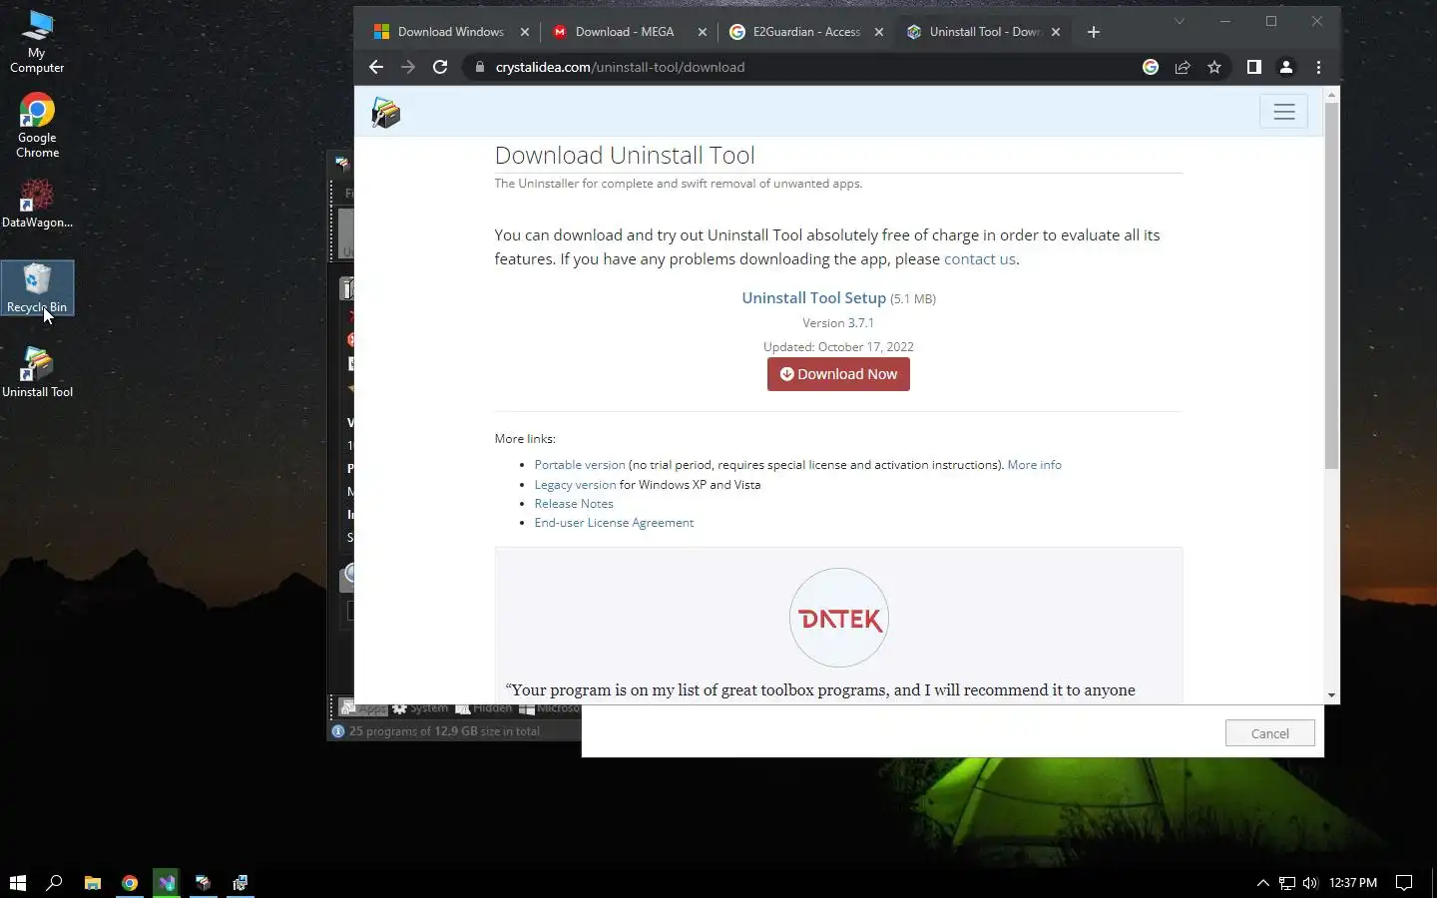Click the page scrollbar thumb

coord(1331,286)
